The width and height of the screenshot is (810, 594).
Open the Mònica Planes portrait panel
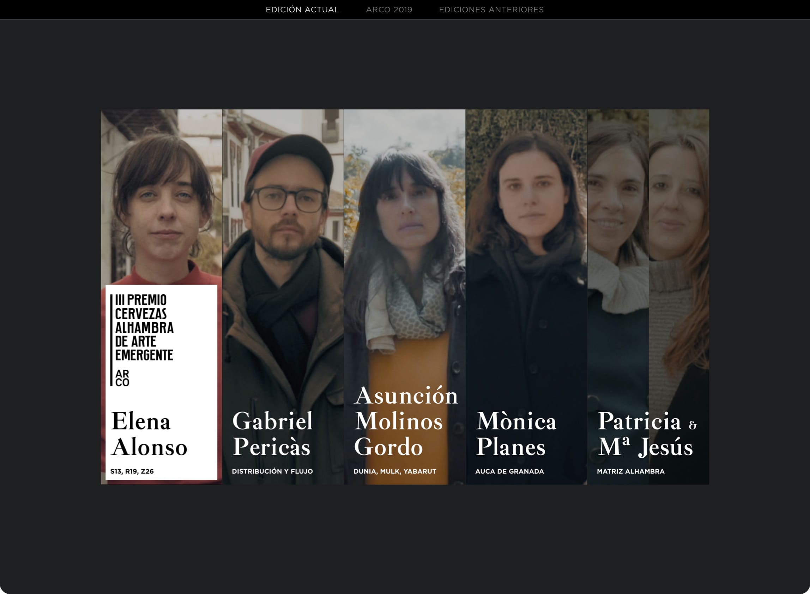(x=527, y=297)
